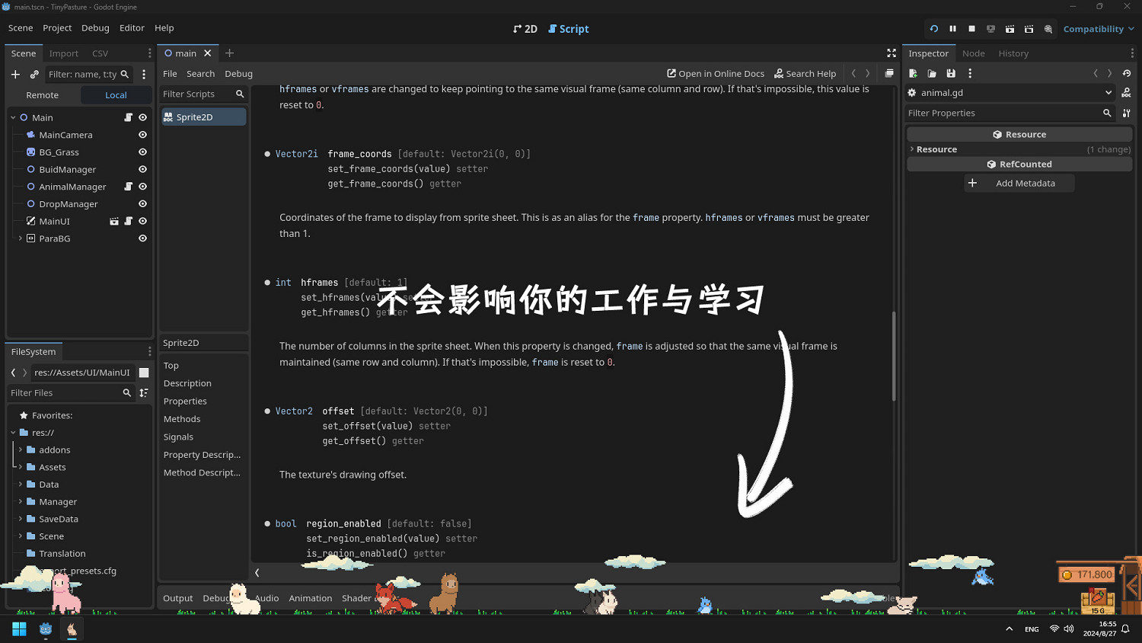1142x643 pixels.
Task: Add a new node with plus icon
Action: pyautogui.click(x=15, y=74)
